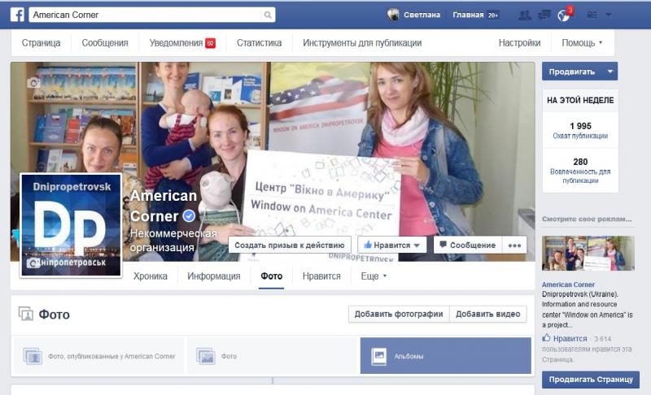Click camera icon on profile picture

(x=33, y=263)
